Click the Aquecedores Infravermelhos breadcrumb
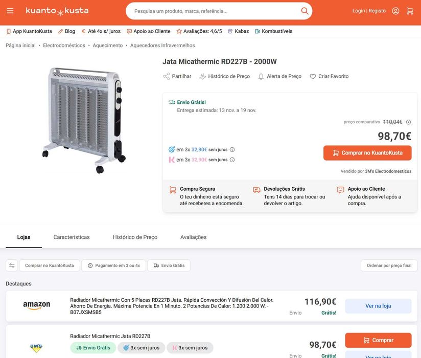 (162, 46)
